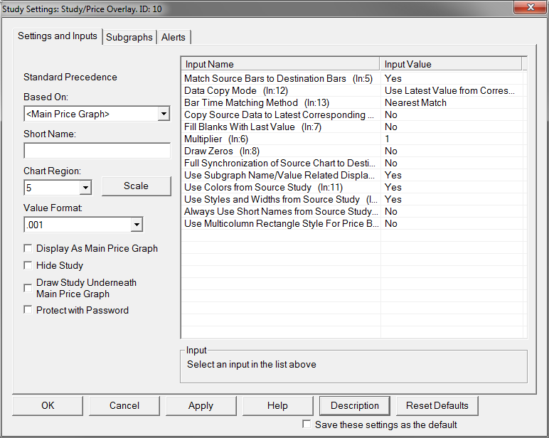Click the Input Value column header
The width and height of the screenshot is (549, 438).
coord(451,64)
